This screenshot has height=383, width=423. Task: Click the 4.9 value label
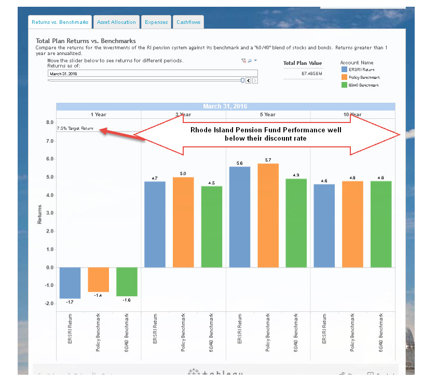296,175
